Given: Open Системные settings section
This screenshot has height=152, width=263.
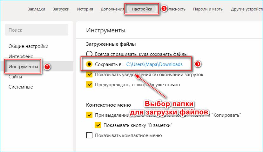Looking at the screenshot, I should (21, 87).
